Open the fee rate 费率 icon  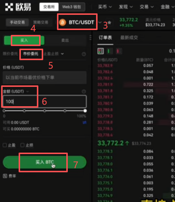click(x=5, y=176)
